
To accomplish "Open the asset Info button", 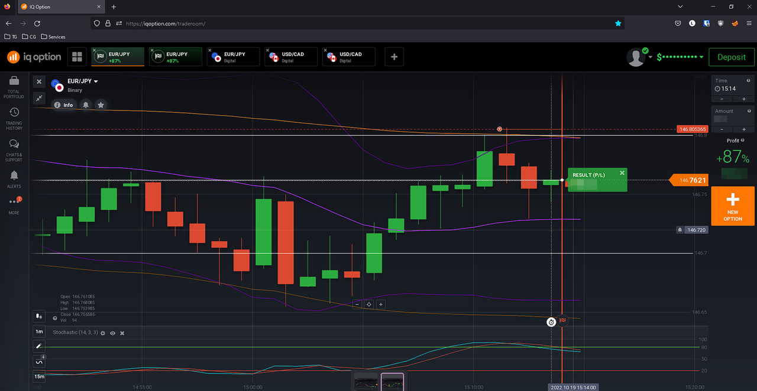I will pyautogui.click(x=63, y=105).
